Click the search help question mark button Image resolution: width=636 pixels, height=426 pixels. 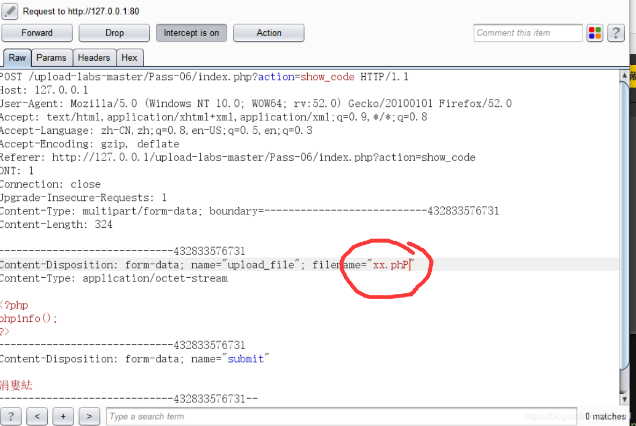pos(11,416)
